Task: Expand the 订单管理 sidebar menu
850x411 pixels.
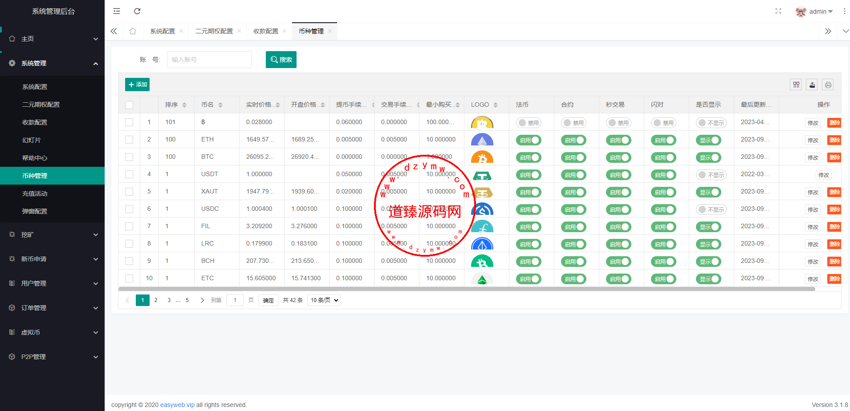Action: coord(53,308)
